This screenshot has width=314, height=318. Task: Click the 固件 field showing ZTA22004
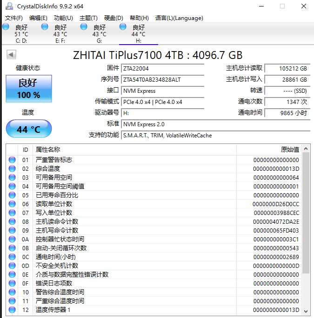(163, 69)
